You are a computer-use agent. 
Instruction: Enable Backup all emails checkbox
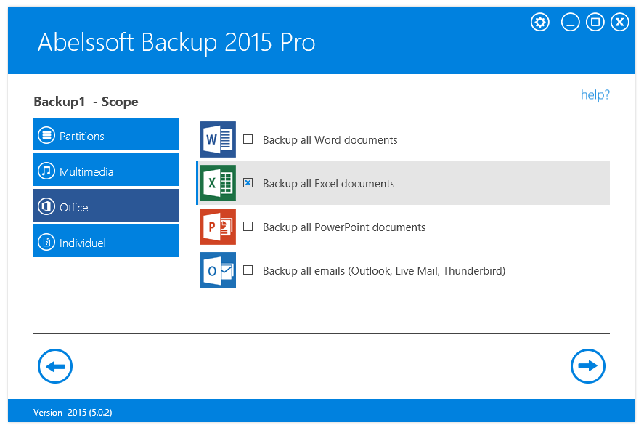pos(248,270)
